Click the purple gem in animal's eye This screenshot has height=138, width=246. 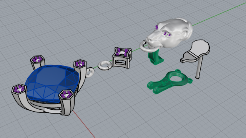click(x=167, y=34)
